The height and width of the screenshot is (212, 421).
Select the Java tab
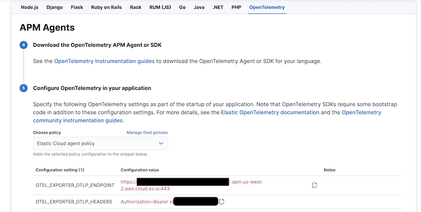[x=199, y=8]
